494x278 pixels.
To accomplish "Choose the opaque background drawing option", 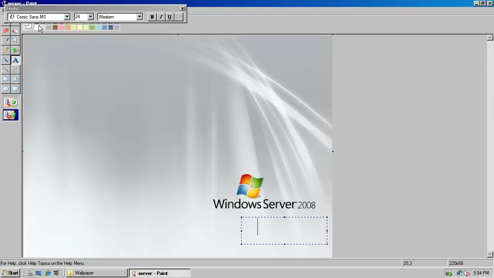I will pyautogui.click(x=11, y=102).
